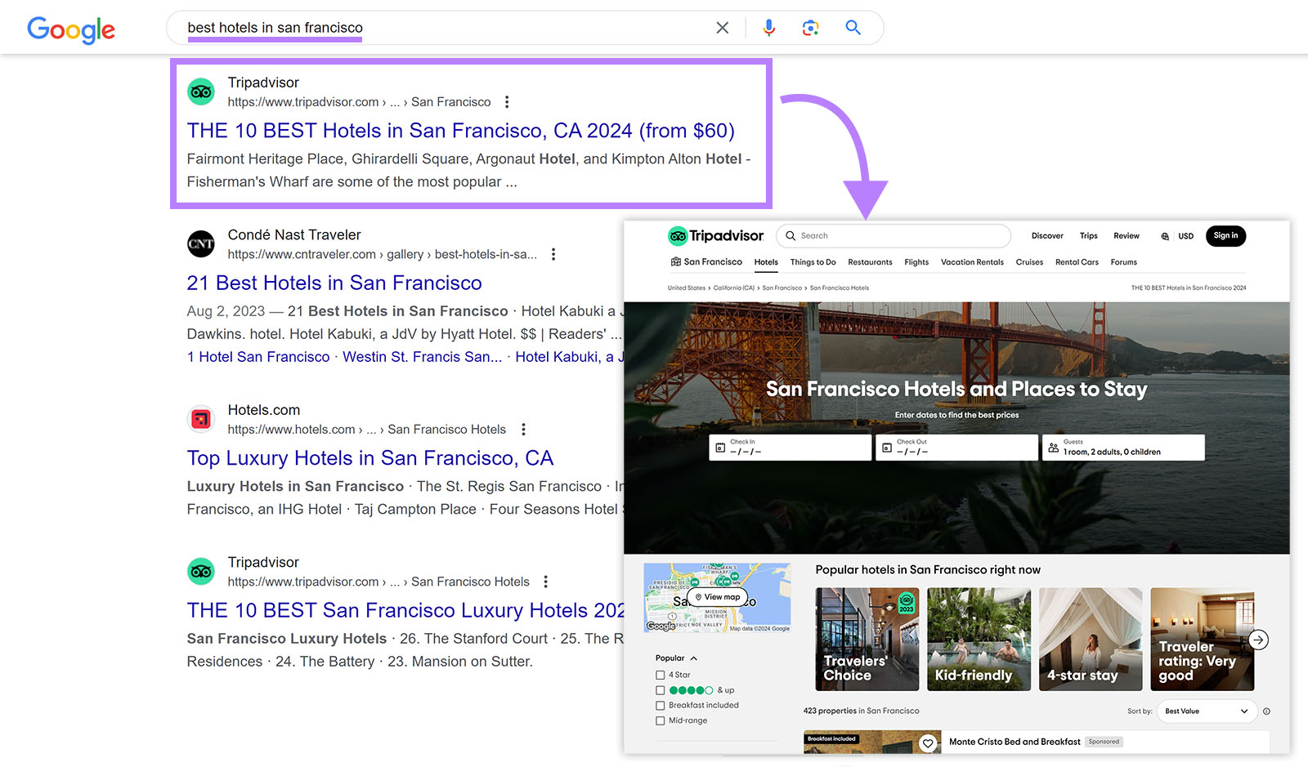This screenshot has height=767, width=1308.
Task: Click the Check In date field
Action: tap(789, 447)
